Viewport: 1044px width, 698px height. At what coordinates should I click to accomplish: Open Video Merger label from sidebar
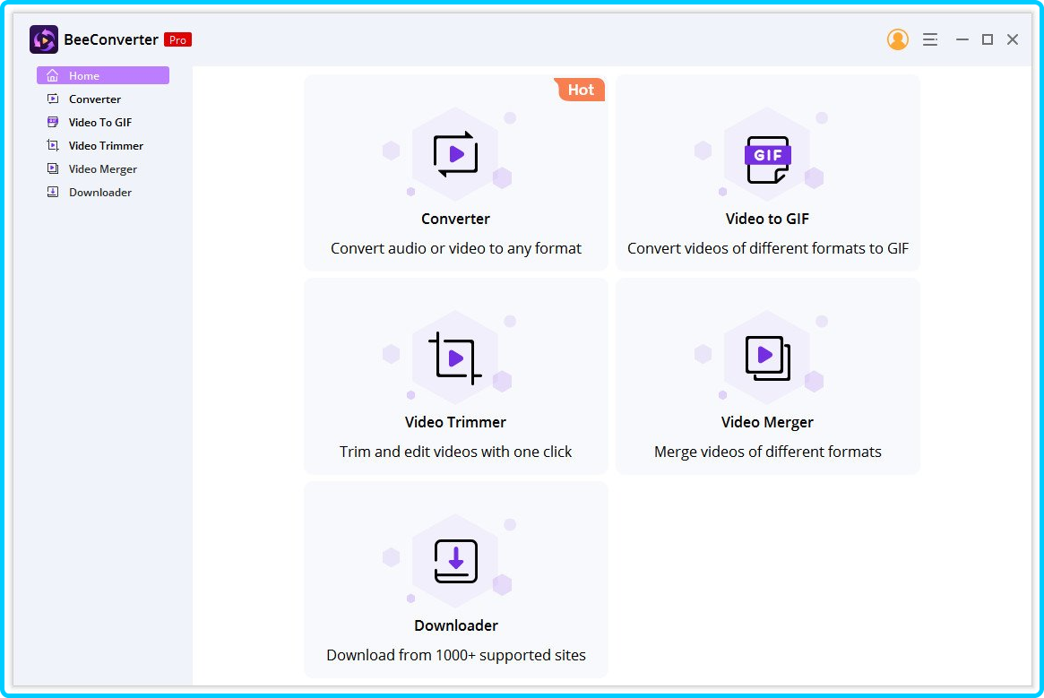pos(102,168)
